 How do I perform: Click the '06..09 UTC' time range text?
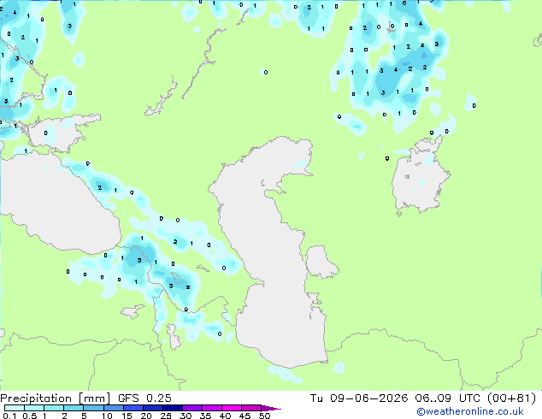click(448, 398)
